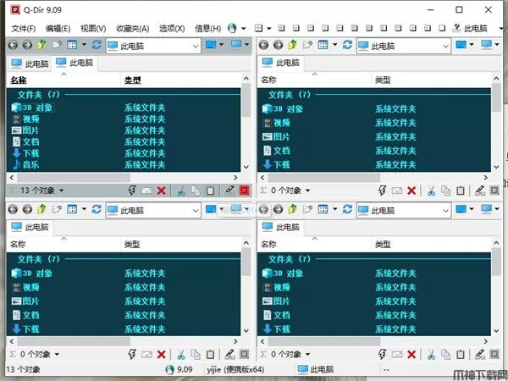Click delete red X in top-left pane
The height and width of the screenshot is (381, 508).
tap(162, 190)
